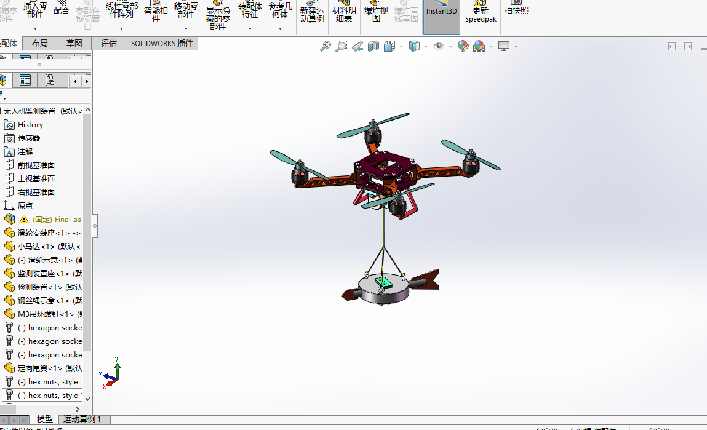Open the 参考几何体 dropdown arrow
The height and width of the screenshot is (430, 707).
[x=280, y=28]
